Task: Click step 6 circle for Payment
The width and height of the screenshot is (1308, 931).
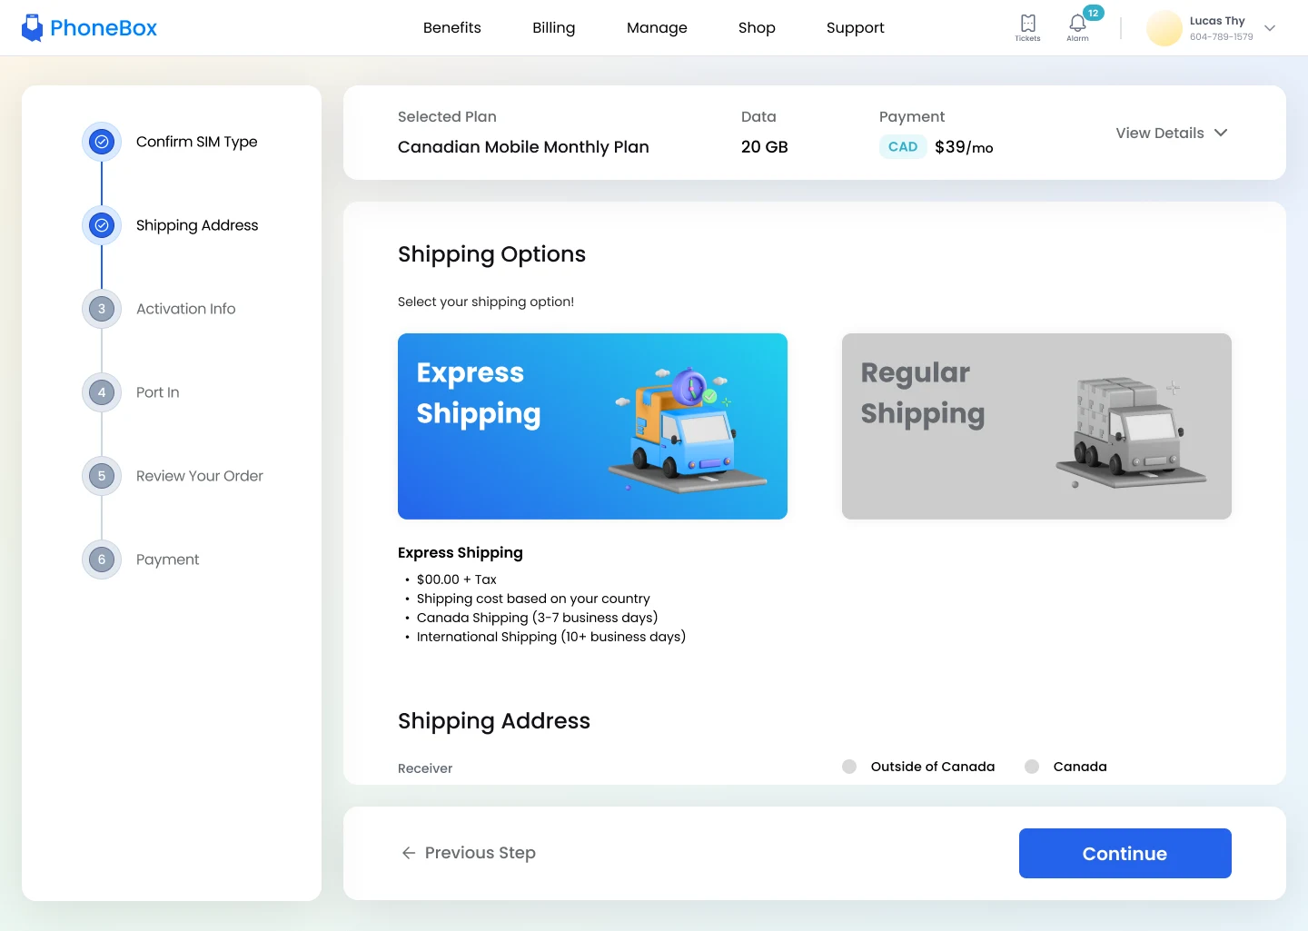Action: tap(102, 560)
